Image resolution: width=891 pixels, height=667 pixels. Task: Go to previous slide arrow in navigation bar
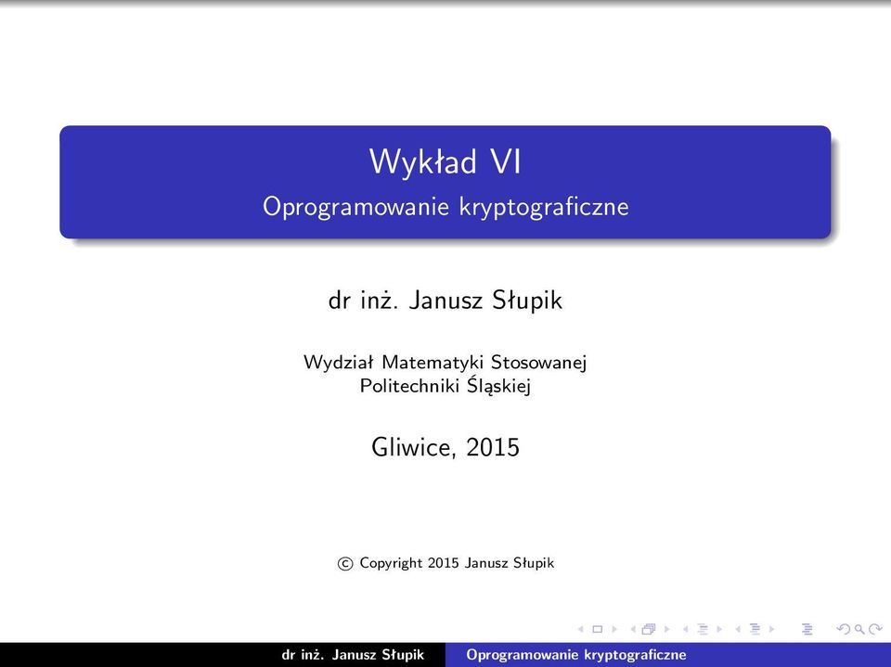581,629
